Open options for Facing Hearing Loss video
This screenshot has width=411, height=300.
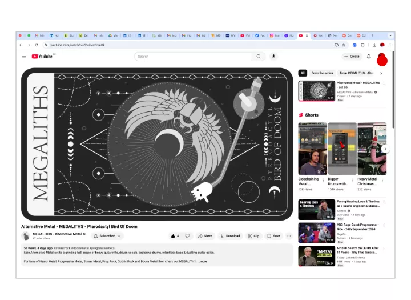pyautogui.click(x=384, y=202)
